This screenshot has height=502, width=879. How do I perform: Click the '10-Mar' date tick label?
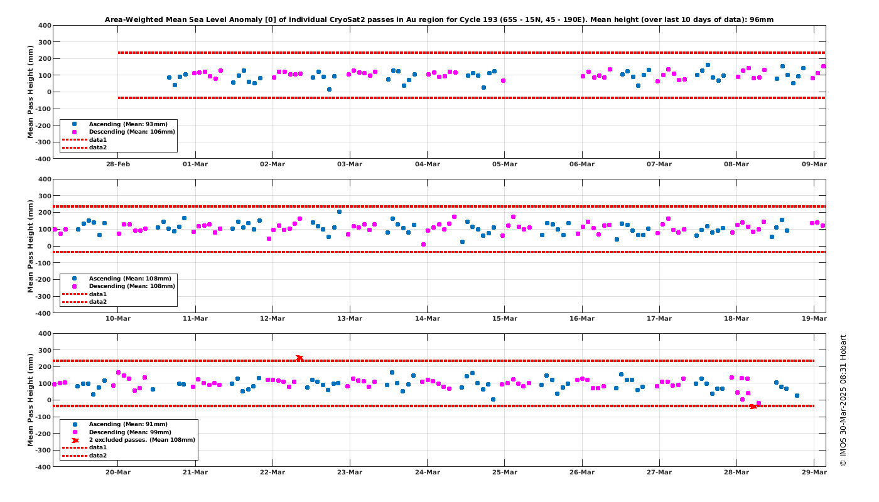(118, 318)
